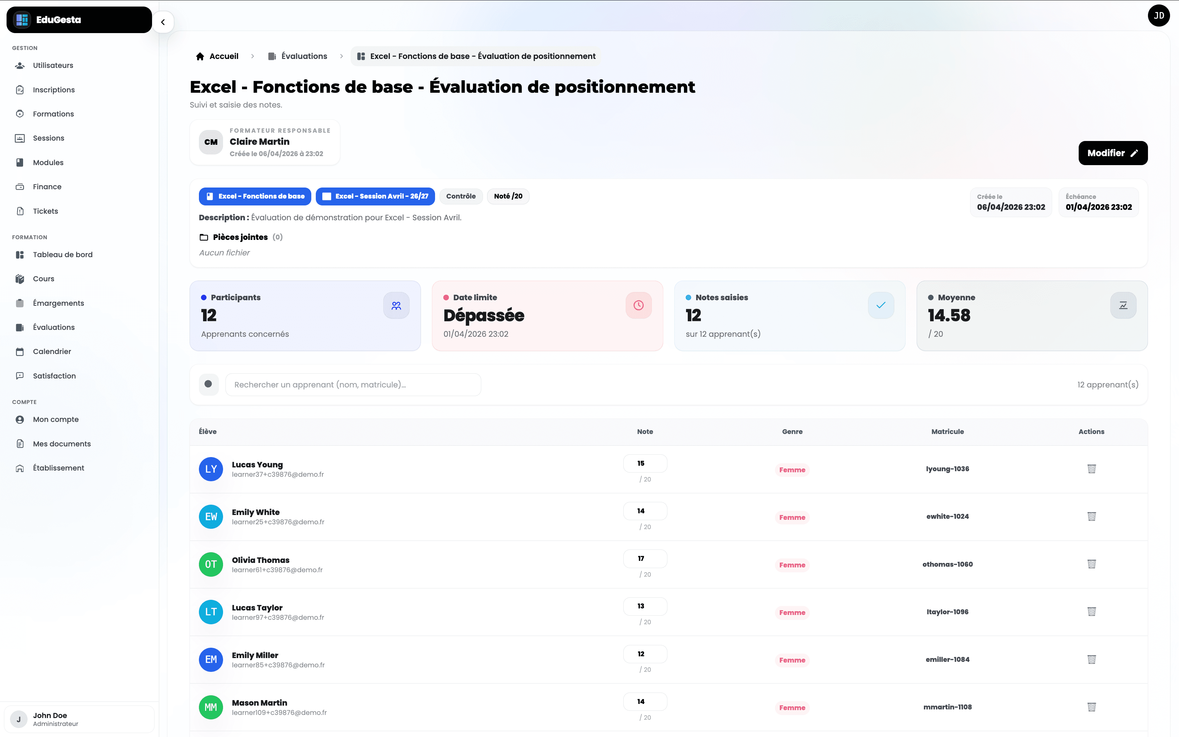The image size is (1179, 737).
Task: Open the Calendrier
Action: [x=51, y=351]
